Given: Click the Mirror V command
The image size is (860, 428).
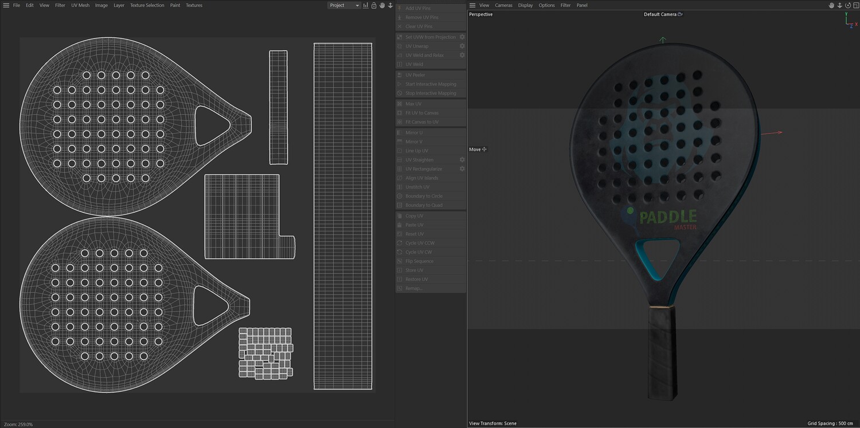Looking at the screenshot, I should [431, 142].
